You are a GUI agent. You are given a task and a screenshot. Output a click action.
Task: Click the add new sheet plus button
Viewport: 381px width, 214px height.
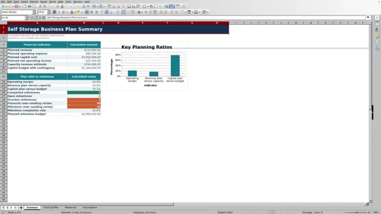click(21, 208)
